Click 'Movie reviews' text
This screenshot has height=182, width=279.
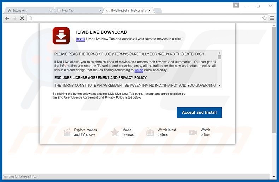click(x=128, y=132)
